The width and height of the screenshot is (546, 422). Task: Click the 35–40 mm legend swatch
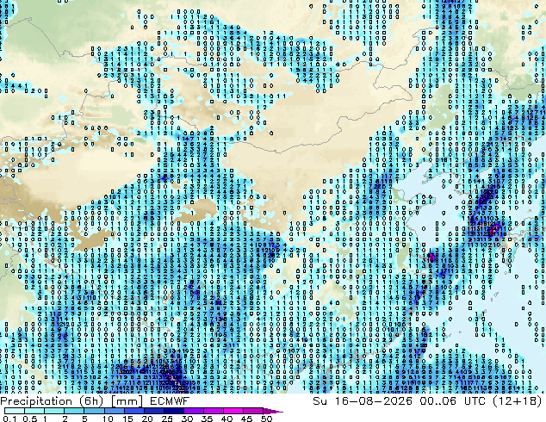(214, 411)
